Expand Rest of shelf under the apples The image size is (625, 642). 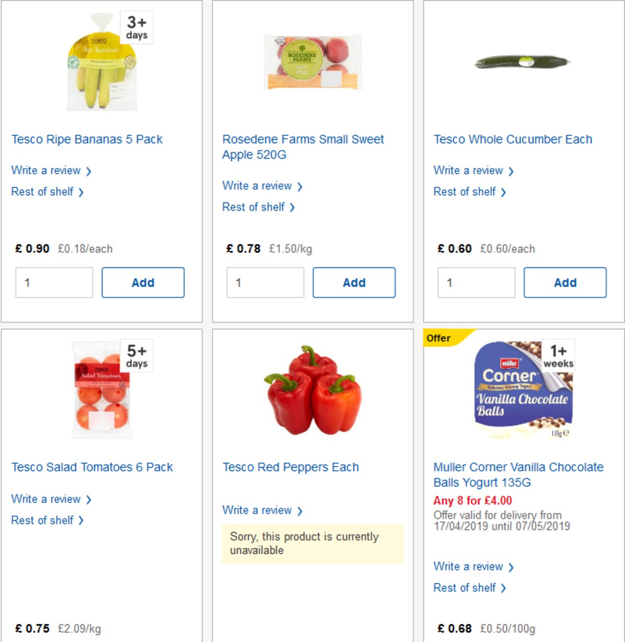pos(255,207)
